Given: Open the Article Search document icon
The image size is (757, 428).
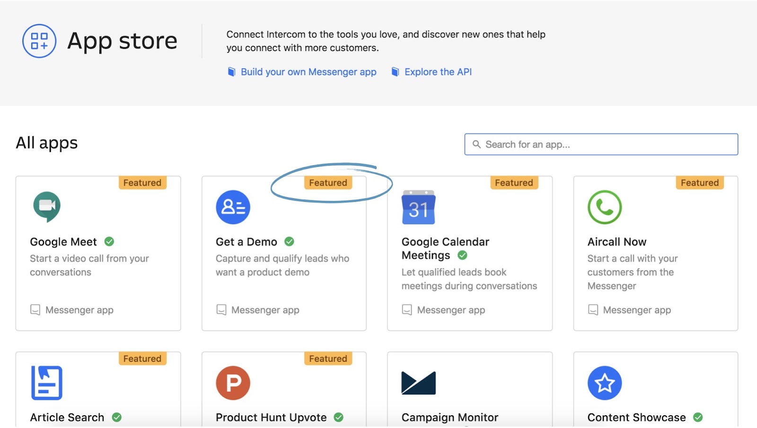Looking at the screenshot, I should pos(47,383).
